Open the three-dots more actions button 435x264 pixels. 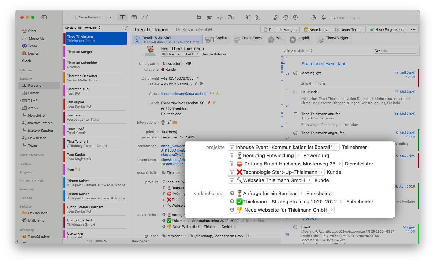(413, 30)
